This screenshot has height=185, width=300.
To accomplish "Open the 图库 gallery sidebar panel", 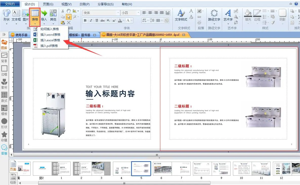I will (4, 44).
